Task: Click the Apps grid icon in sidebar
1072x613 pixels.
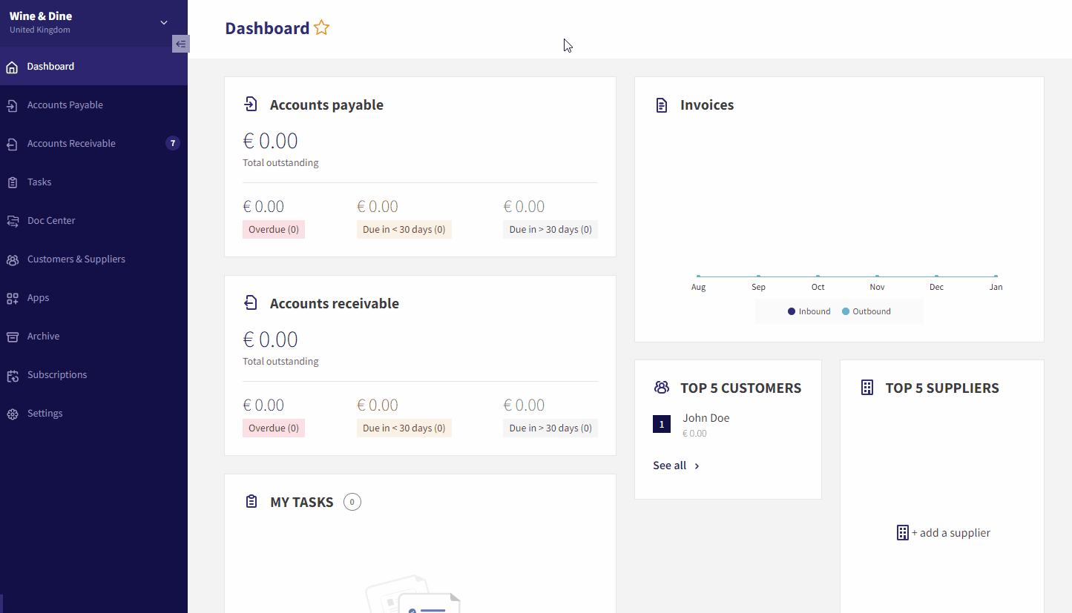Action: (x=12, y=298)
